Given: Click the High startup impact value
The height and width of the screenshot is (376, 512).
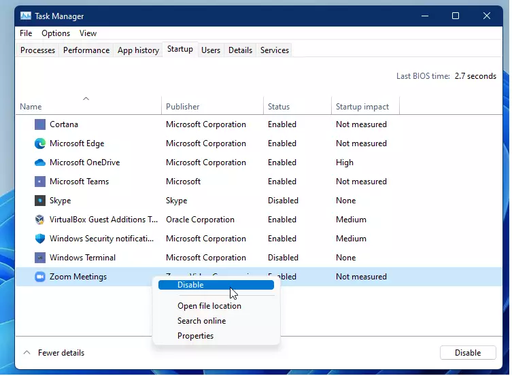Looking at the screenshot, I should point(345,163).
